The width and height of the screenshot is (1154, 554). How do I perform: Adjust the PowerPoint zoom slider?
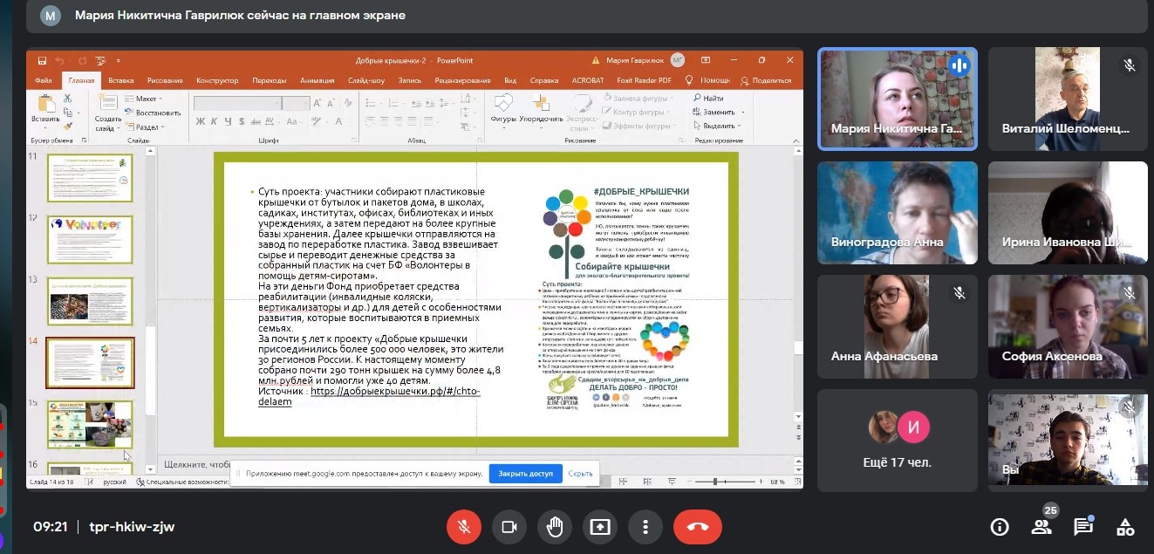[715, 482]
